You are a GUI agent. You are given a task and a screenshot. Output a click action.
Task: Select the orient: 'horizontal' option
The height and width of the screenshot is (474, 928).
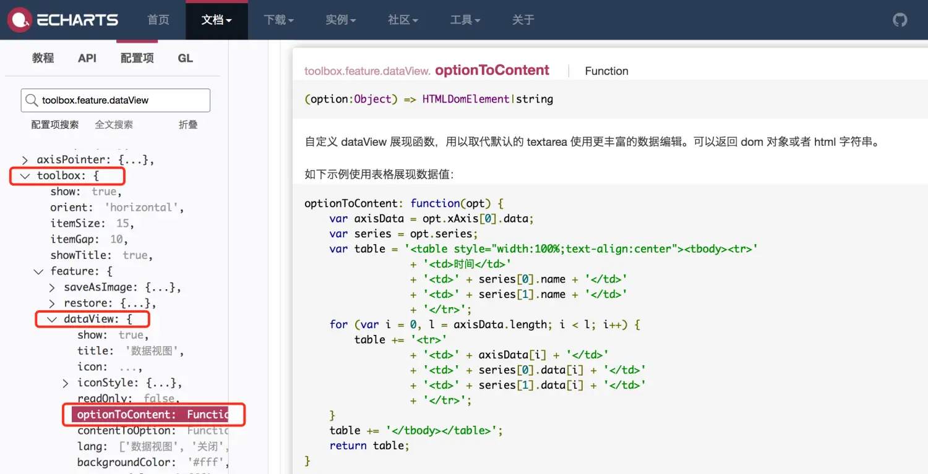[117, 208]
